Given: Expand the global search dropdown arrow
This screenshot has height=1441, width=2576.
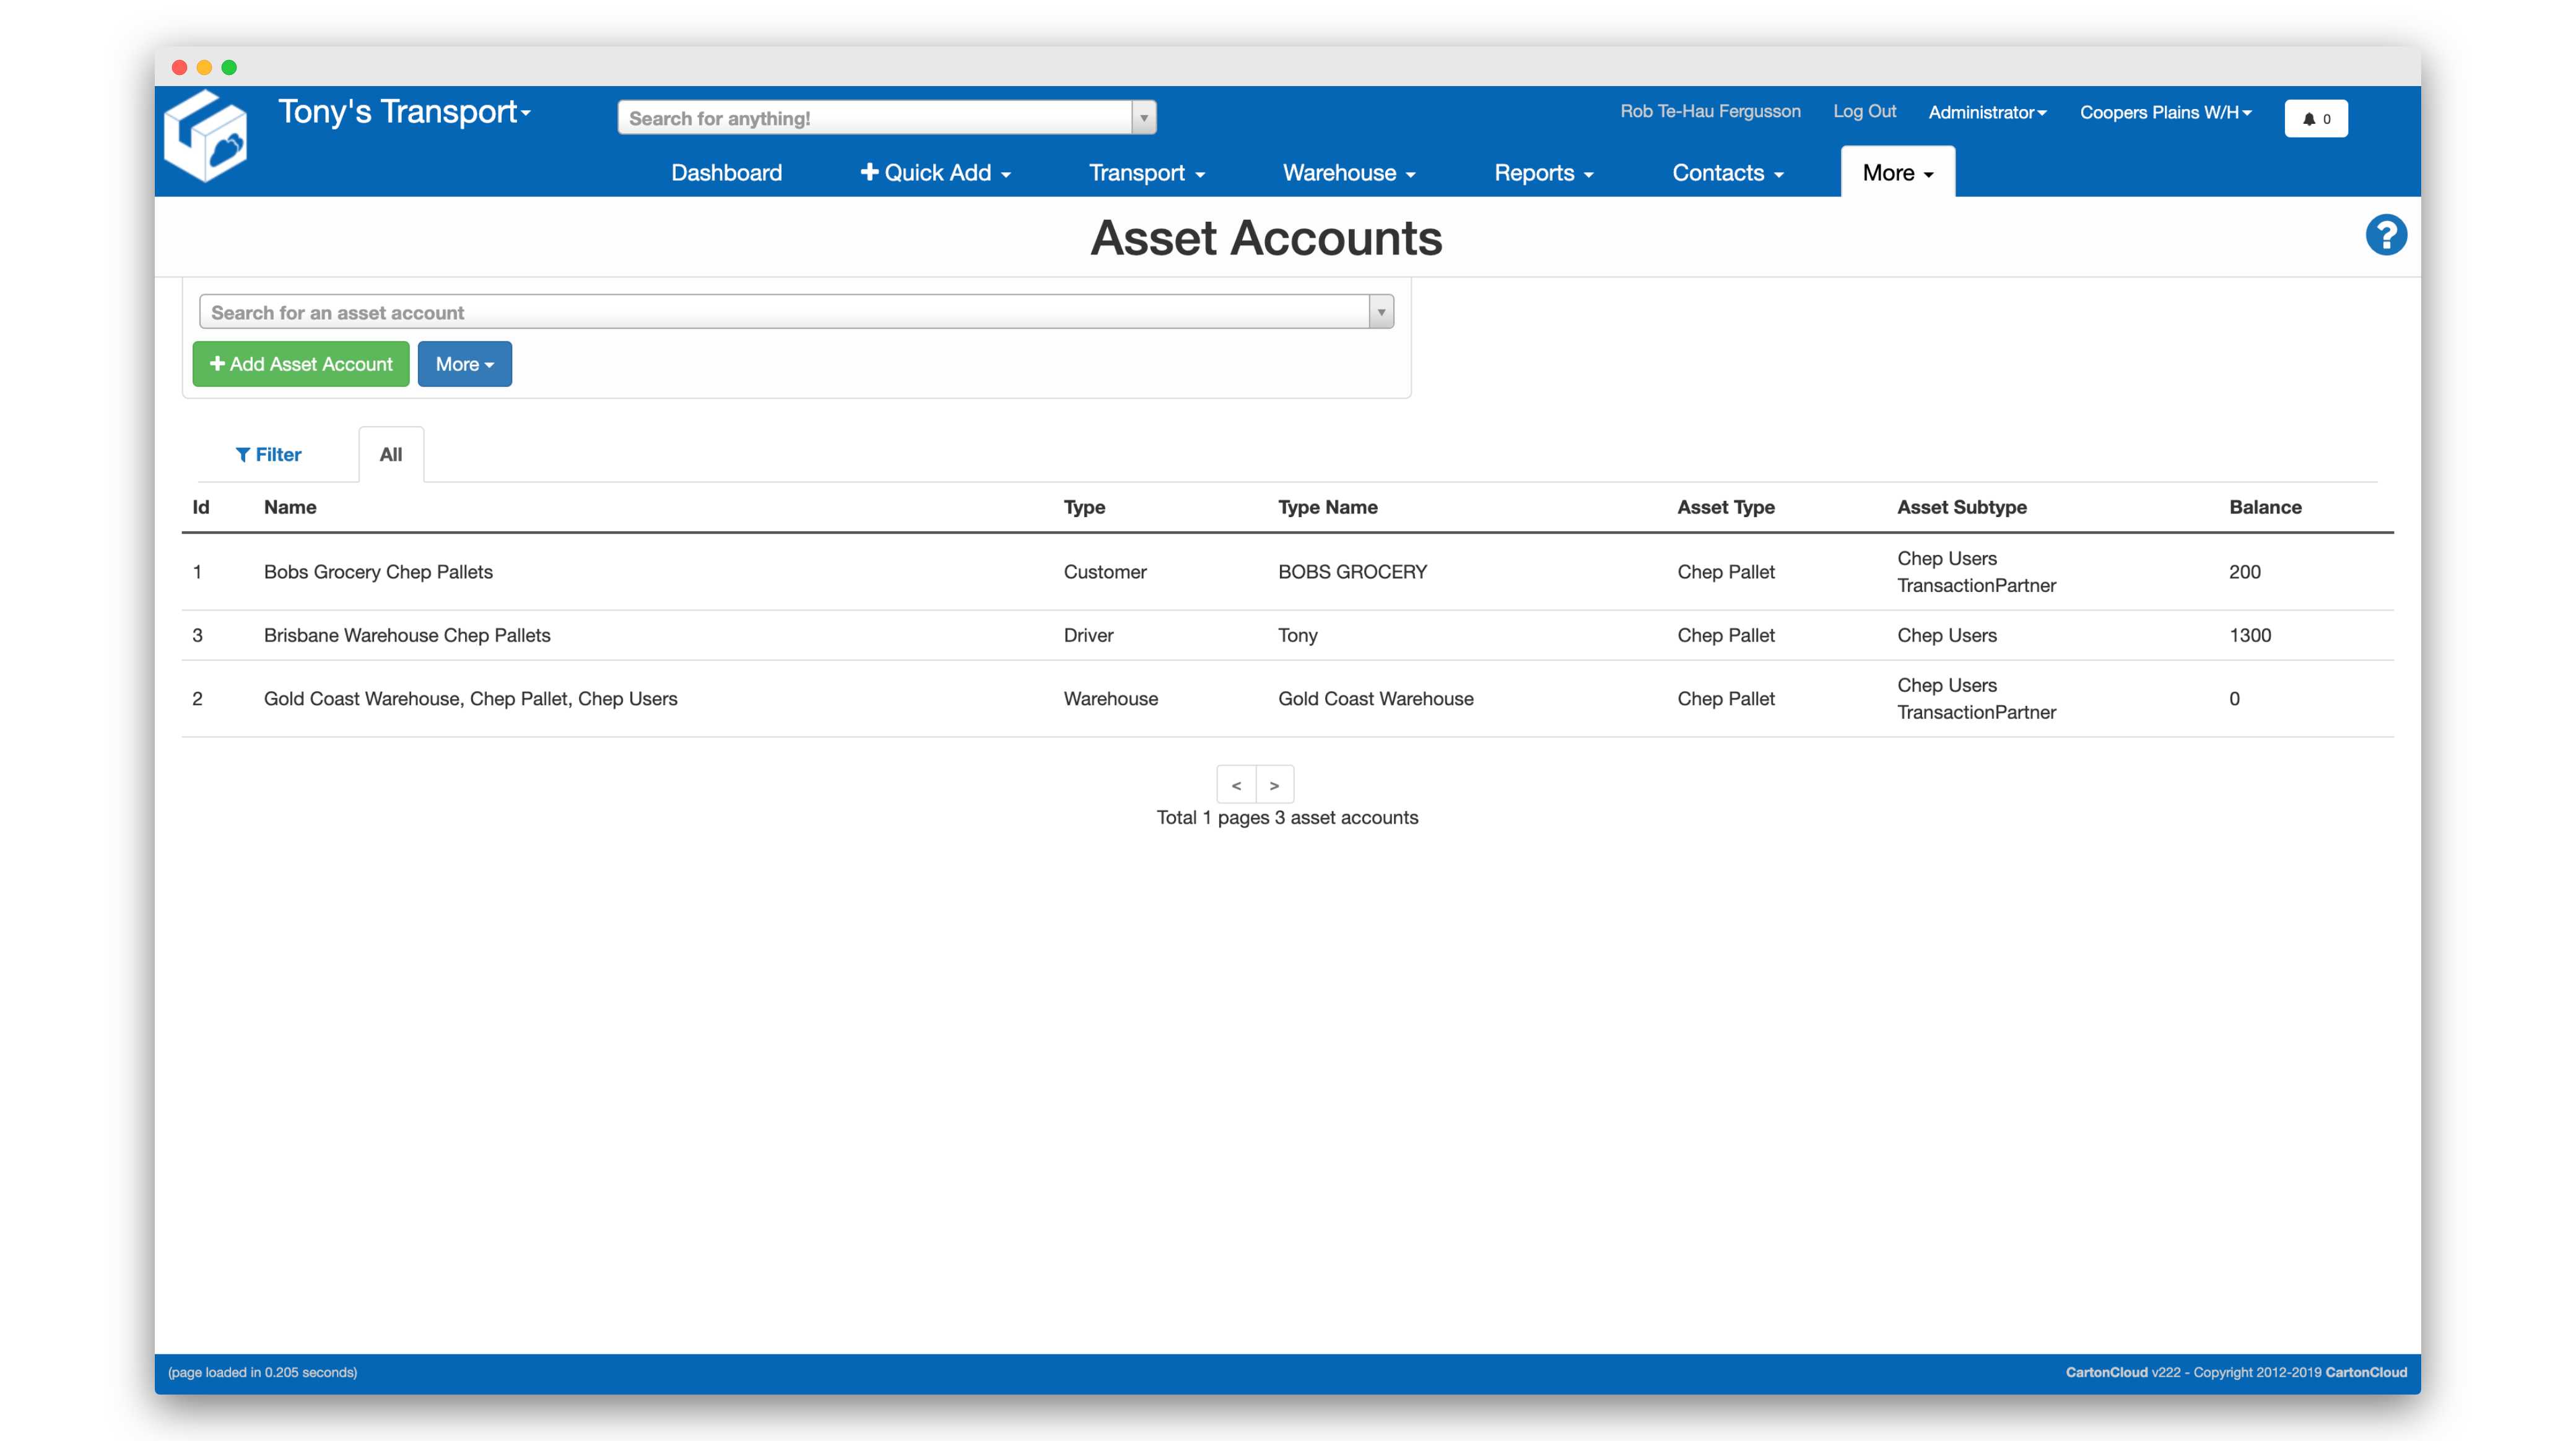Looking at the screenshot, I should pyautogui.click(x=1144, y=118).
